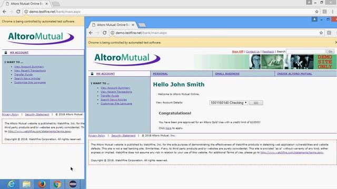The height and width of the screenshot is (189, 337).
Task: Open View Account Summary in background window
Action: [x=29, y=67]
